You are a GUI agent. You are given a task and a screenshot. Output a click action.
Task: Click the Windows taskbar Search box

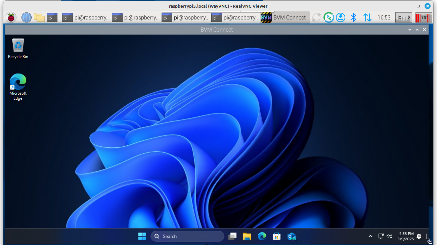click(x=187, y=236)
